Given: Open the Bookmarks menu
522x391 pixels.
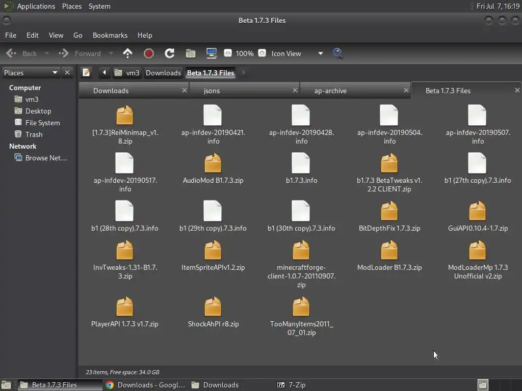Looking at the screenshot, I should pos(110,35).
